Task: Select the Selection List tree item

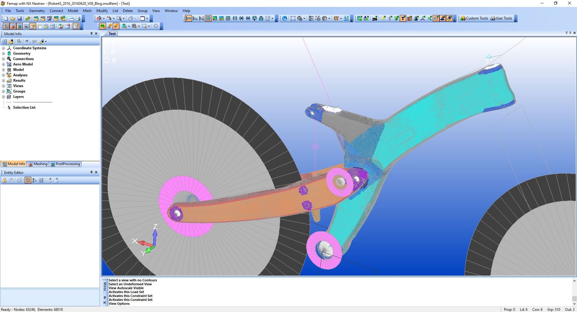Action: pyautogui.click(x=24, y=108)
